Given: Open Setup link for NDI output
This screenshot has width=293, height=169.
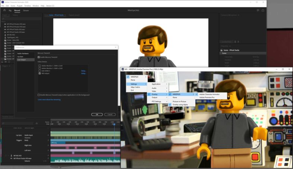Looking at the screenshot, I should tap(84, 73).
